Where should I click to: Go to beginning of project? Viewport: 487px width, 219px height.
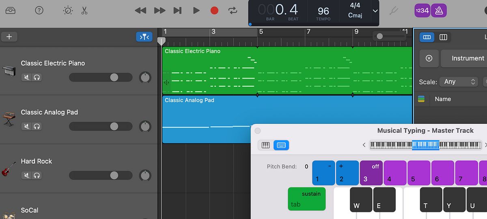177,11
